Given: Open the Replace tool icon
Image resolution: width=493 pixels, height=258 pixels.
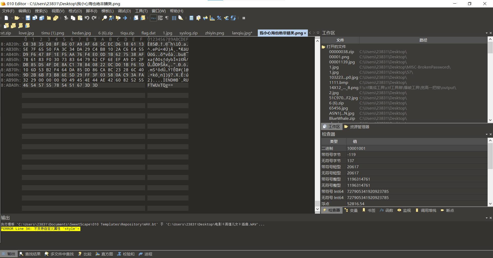Looking at the screenshot, I should click(111, 18).
